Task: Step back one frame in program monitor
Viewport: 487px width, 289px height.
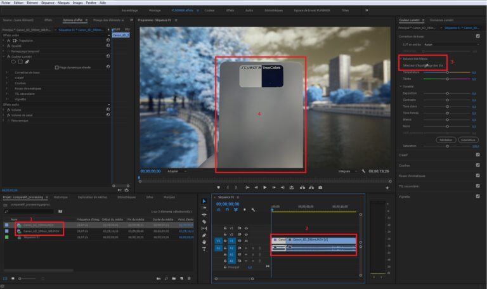Action: (256, 188)
